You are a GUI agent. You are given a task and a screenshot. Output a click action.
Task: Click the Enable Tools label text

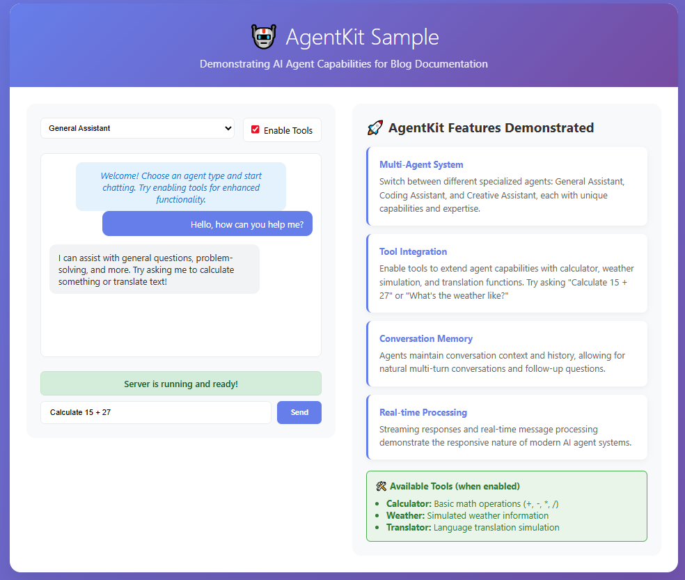tap(288, 130)
